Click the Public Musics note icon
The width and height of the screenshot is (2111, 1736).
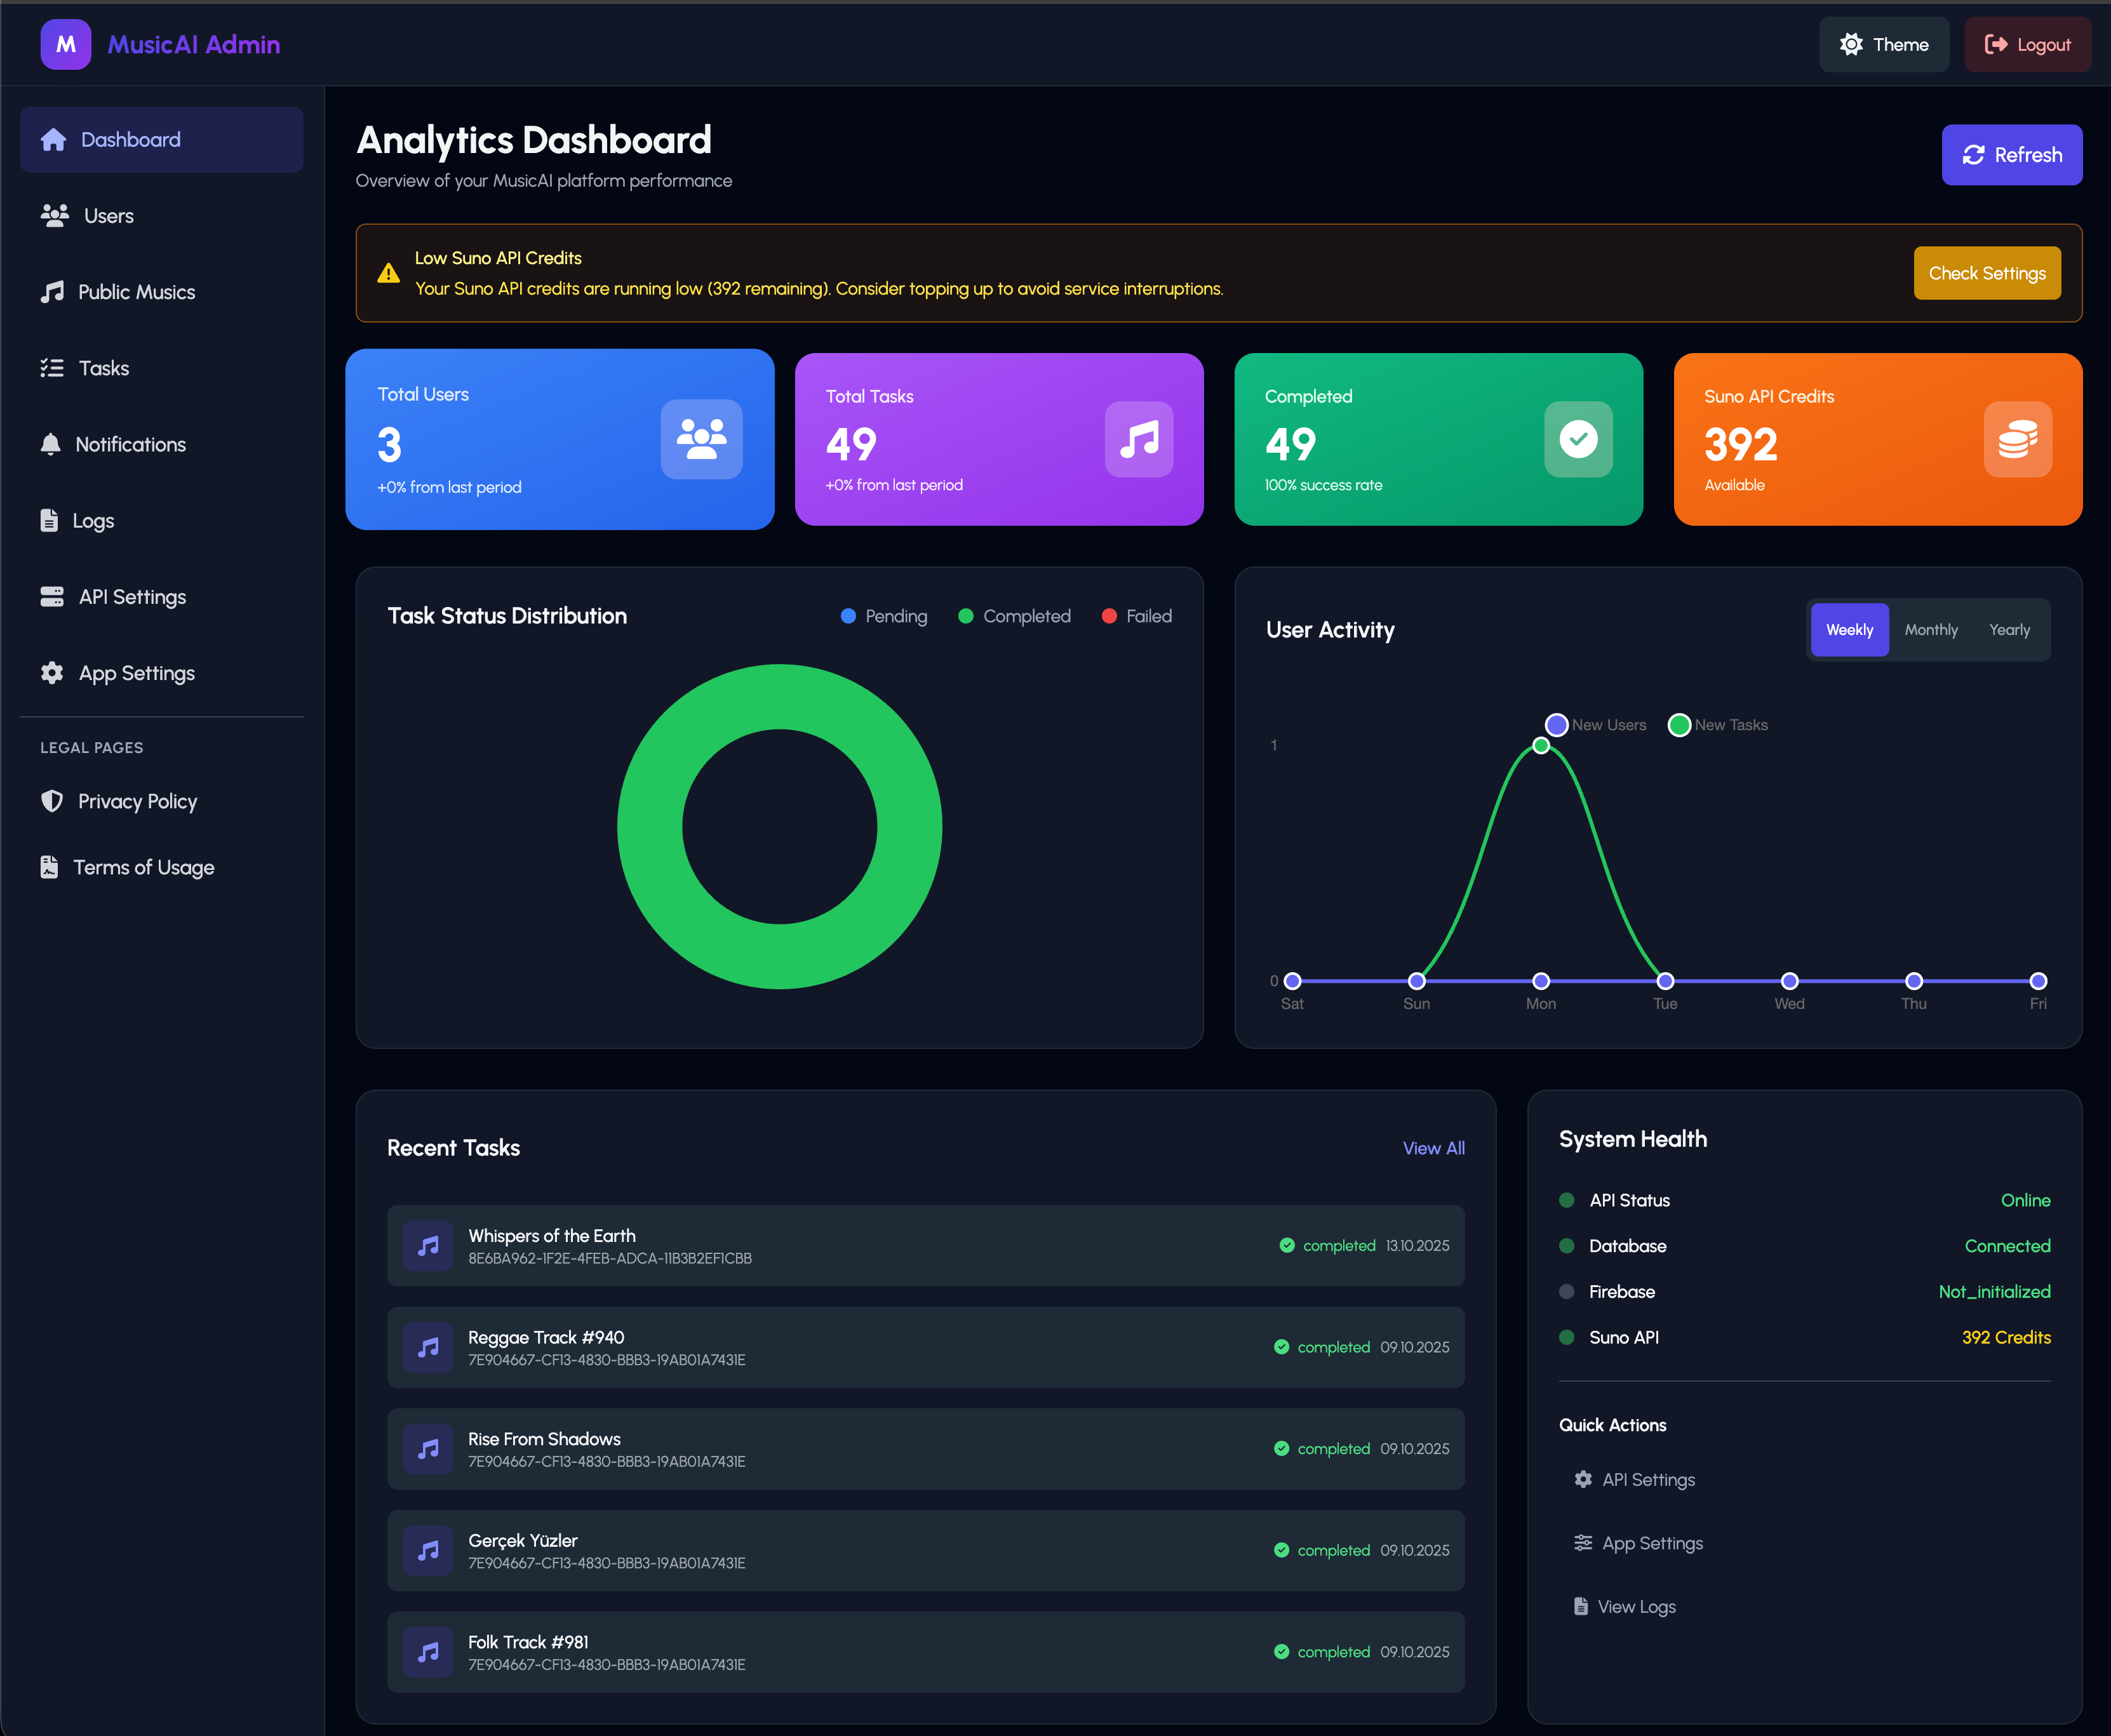52,292
